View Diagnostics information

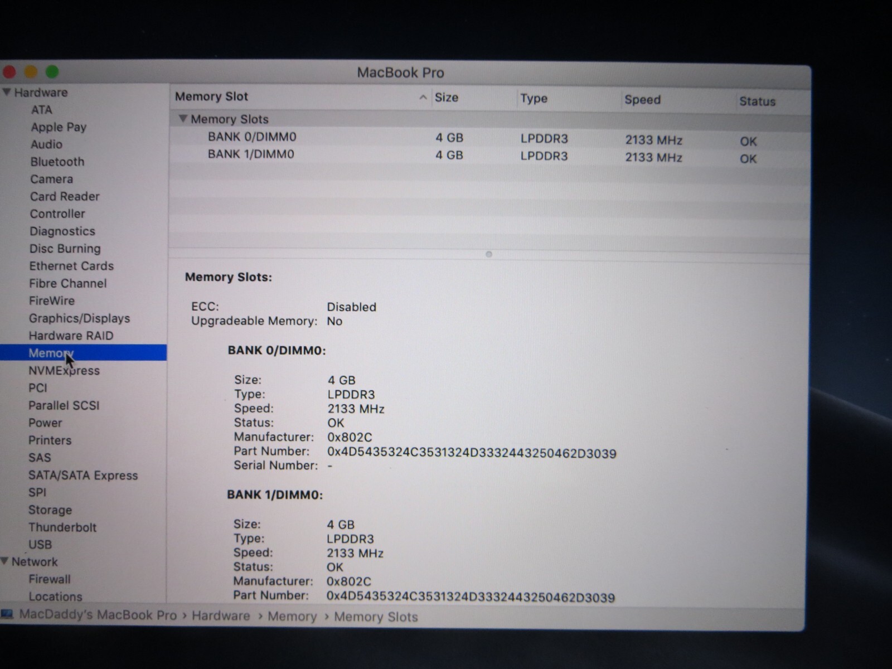(62, 231)
